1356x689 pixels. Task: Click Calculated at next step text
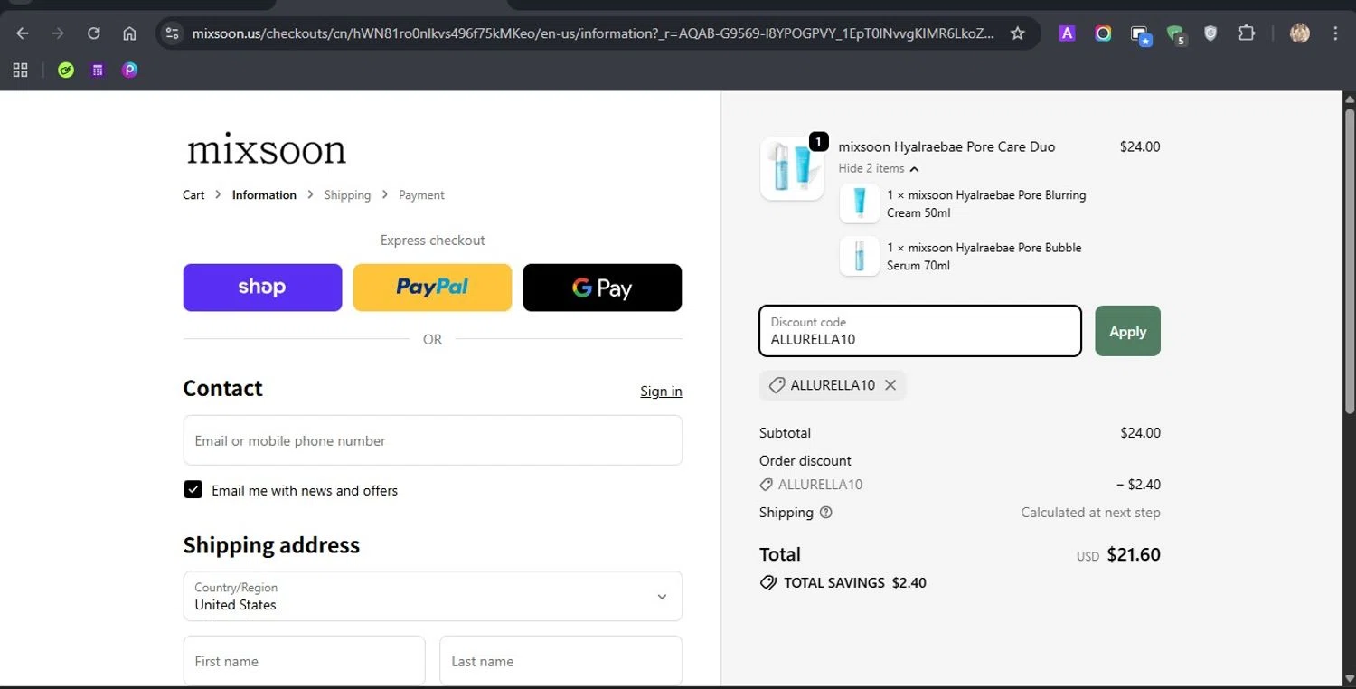click(x=1090, y=513)
